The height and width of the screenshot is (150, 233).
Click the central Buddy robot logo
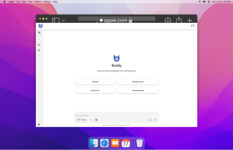[x=117, y=58]
